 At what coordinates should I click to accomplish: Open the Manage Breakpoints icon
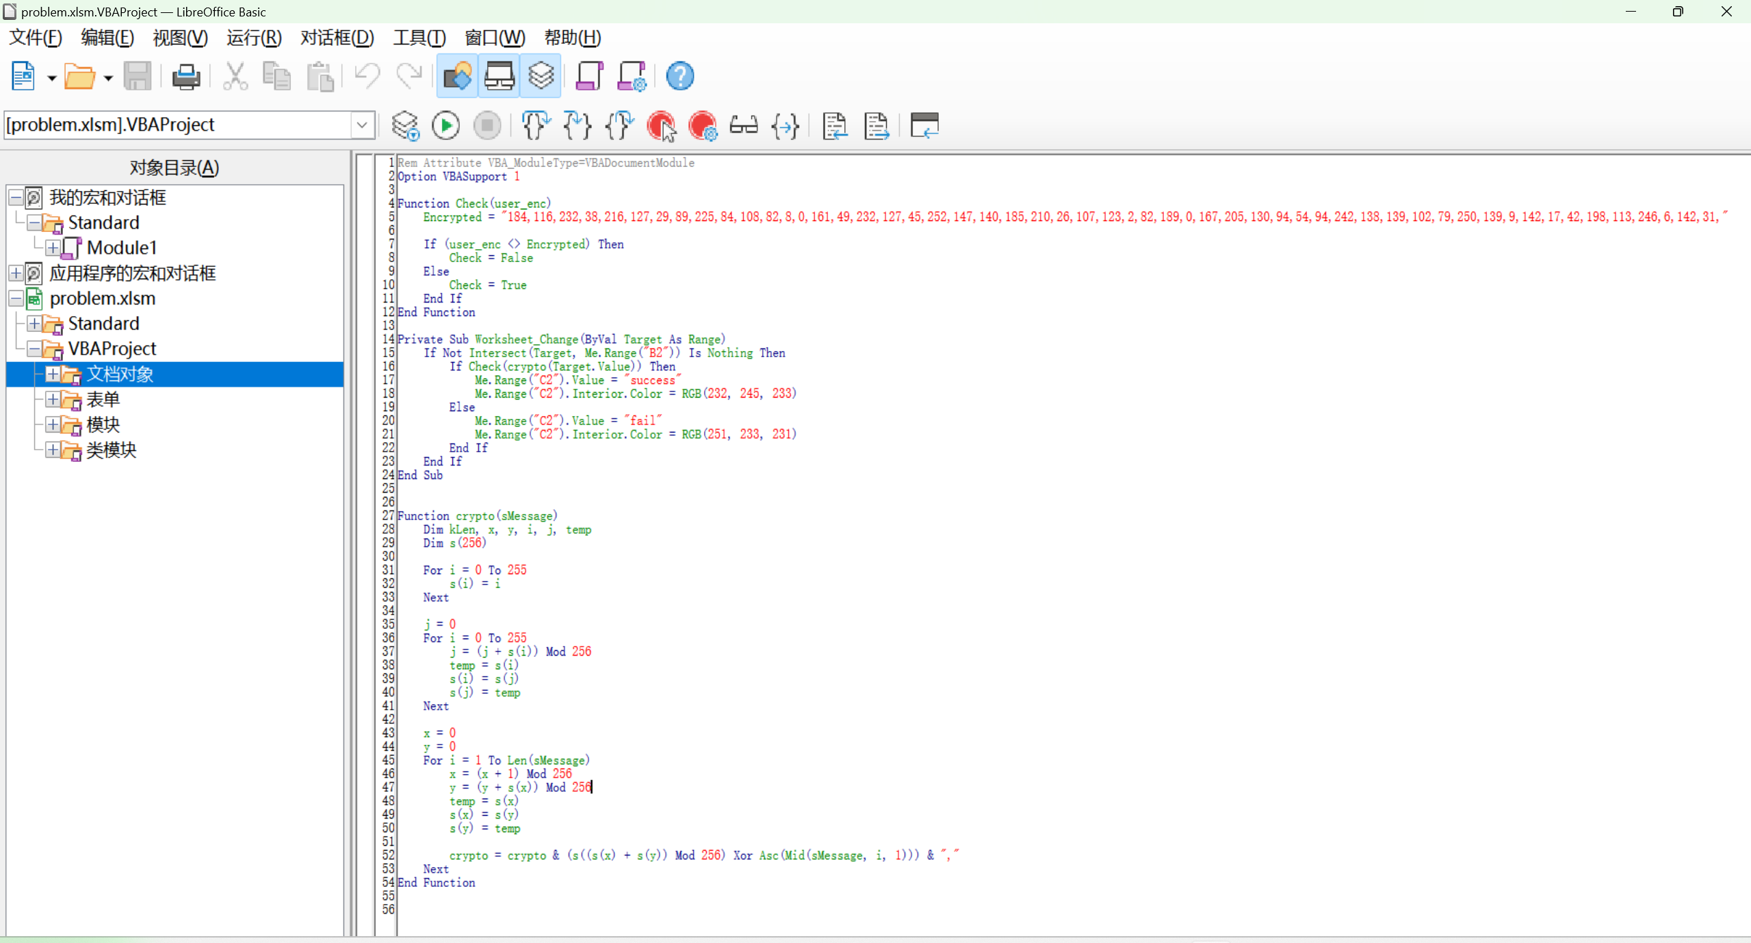[x=703, y=126]
